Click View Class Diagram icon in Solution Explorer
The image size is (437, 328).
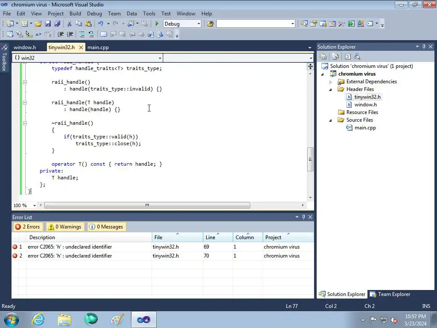point(357,57)
